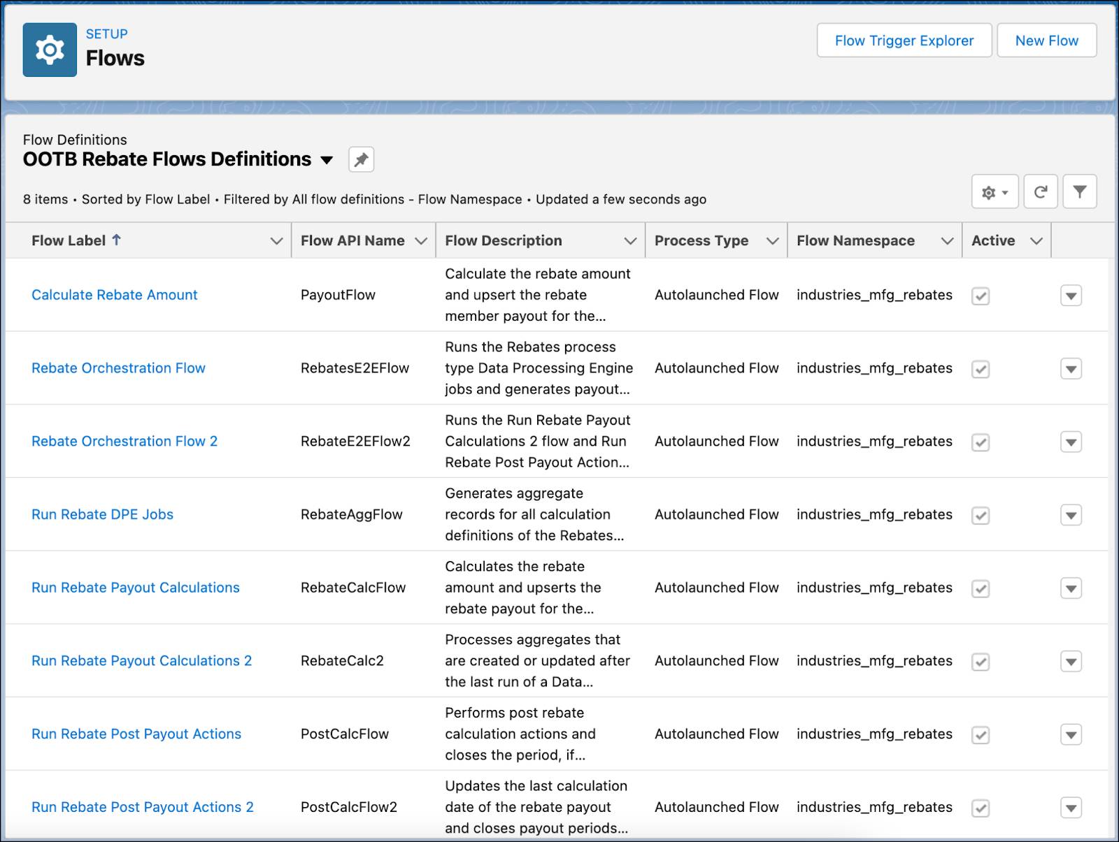
Task: Toggle Active checkbox for Run Rebate Payout Calculations 2
Action: [981, 662]
